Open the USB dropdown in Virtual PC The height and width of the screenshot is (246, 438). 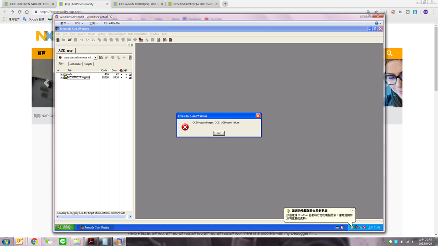click(79, 23)
